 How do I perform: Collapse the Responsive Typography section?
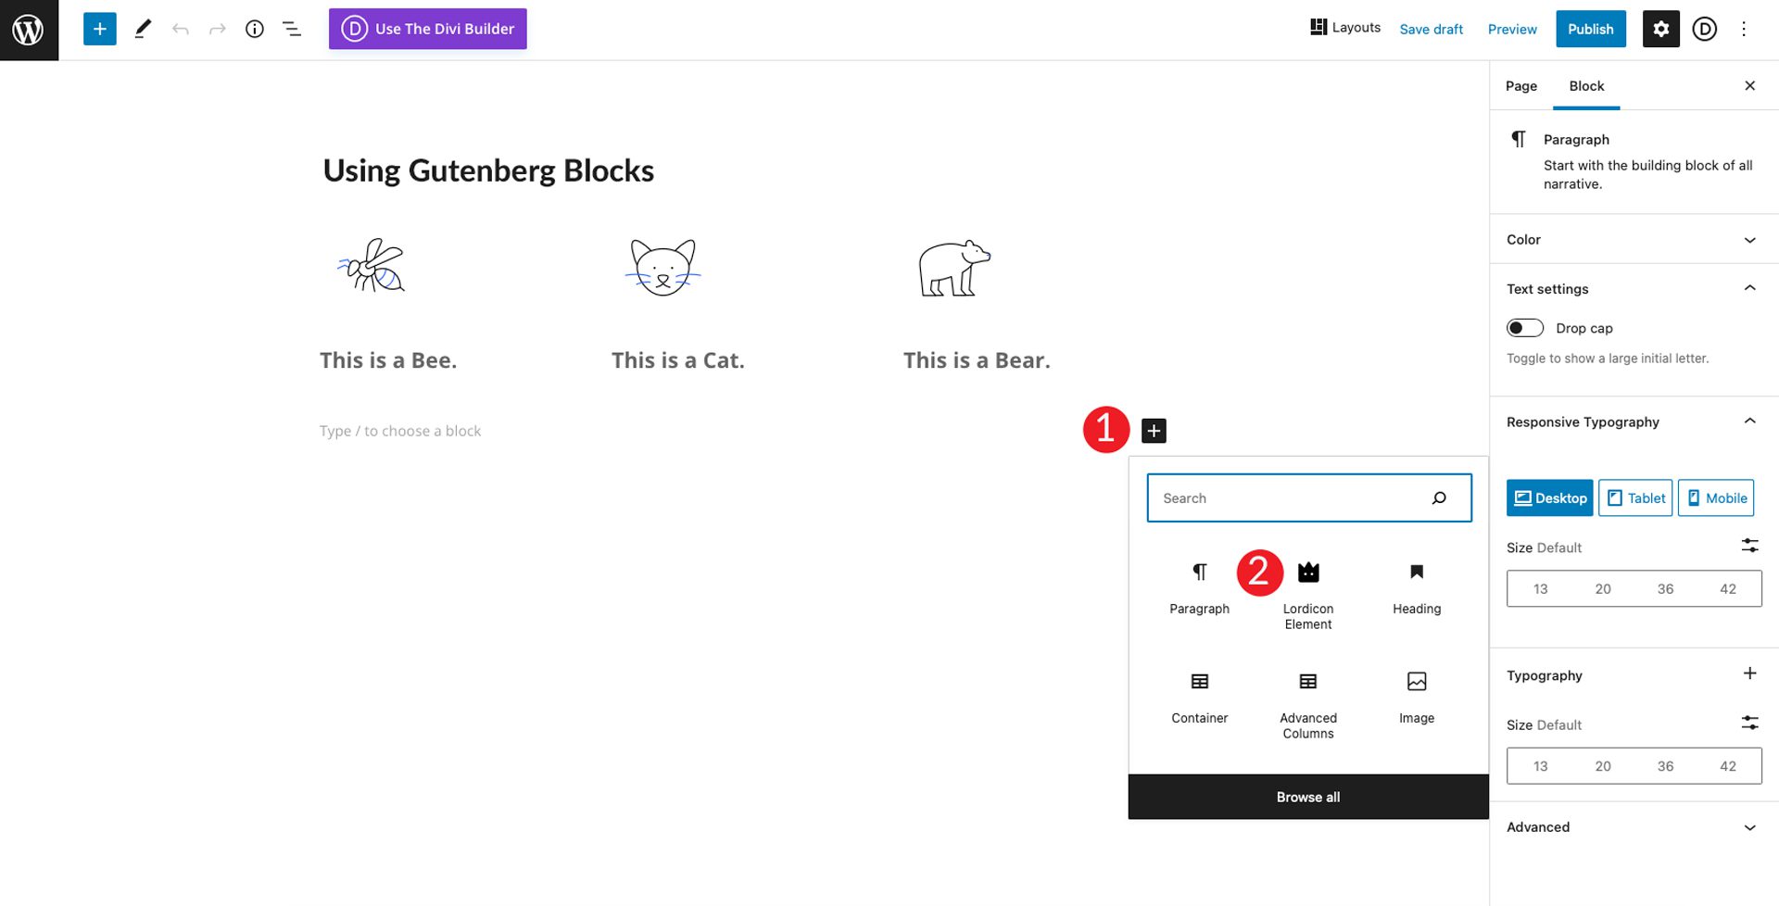(1749, 421)
